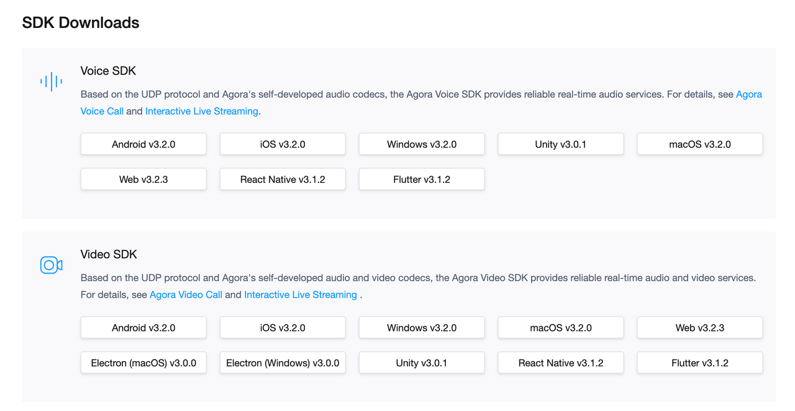The width and height of the screenshot is (795, 411).
Task: Download Electron (Windows) v3.0.0
Action: 283,363
